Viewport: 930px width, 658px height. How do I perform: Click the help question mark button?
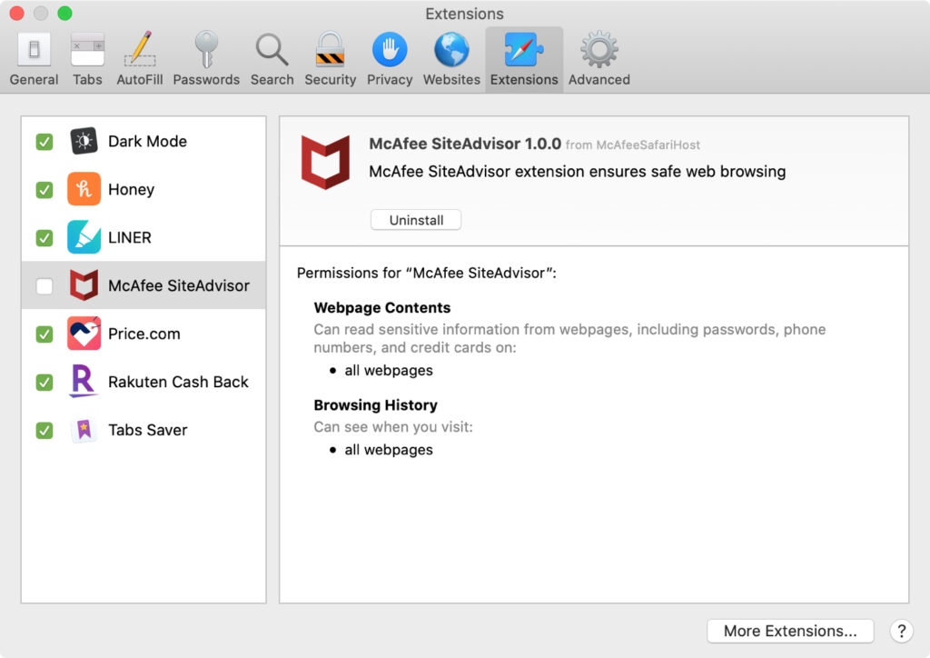(900, 631)
